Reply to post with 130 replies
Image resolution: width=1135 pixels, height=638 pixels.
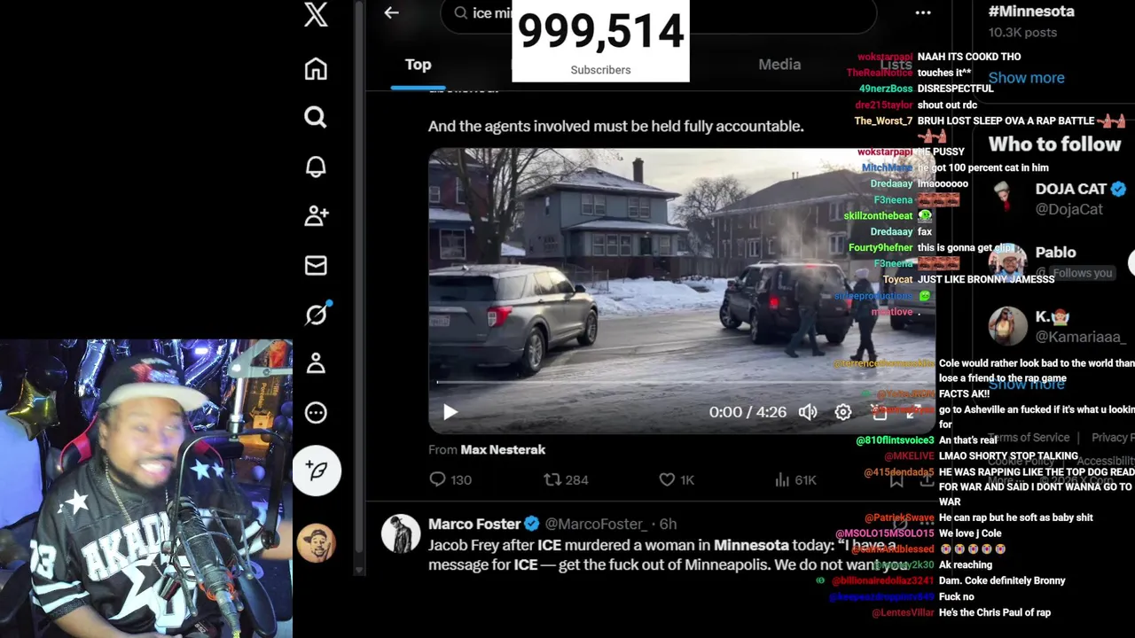[450, 479]
